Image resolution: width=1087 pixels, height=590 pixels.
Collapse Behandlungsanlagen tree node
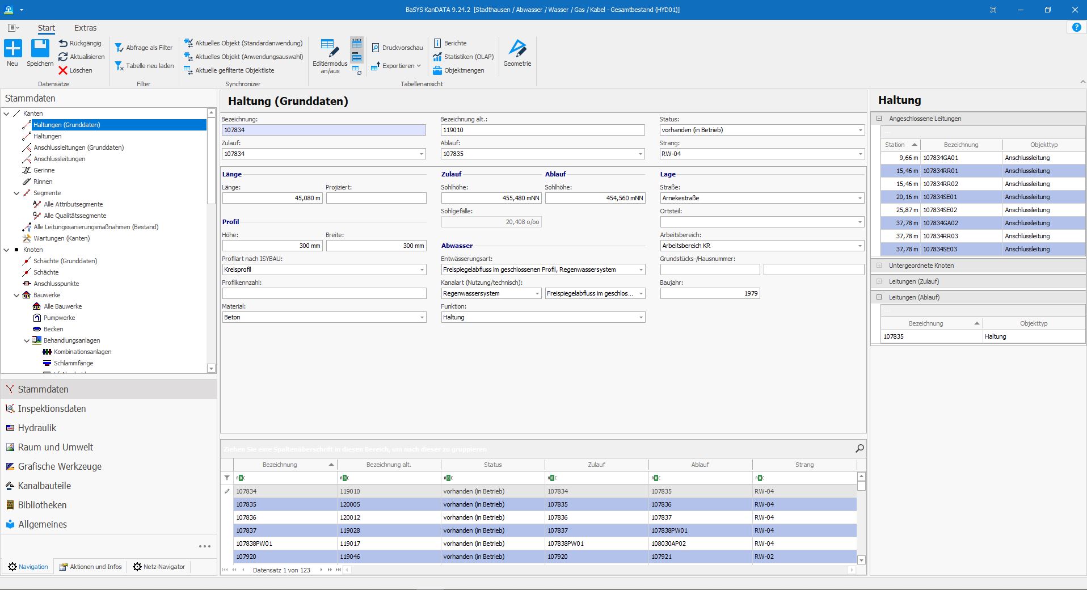27,340
